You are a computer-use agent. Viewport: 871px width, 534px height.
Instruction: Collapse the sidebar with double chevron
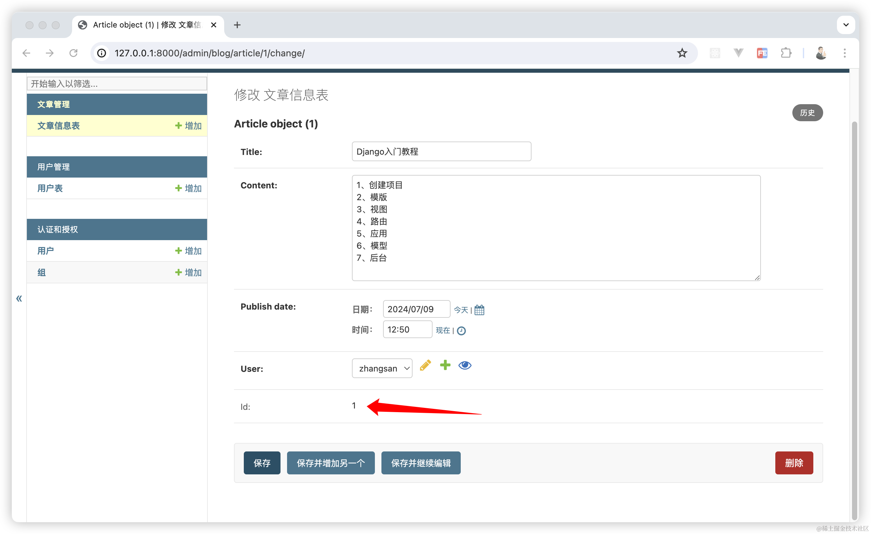point(19,299)
